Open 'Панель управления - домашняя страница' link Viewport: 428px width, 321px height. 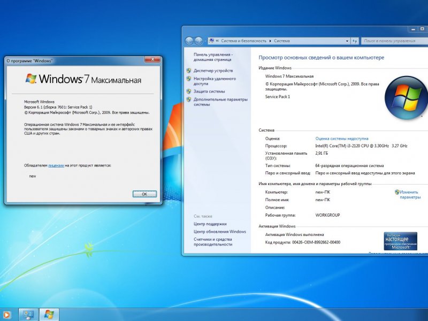[213, 57]
